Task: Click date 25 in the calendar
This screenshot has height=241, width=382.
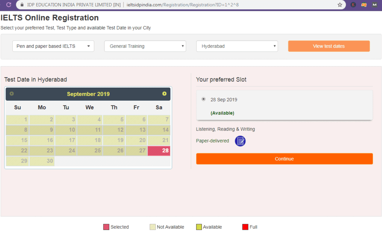Action: click(x=90, y=151)
